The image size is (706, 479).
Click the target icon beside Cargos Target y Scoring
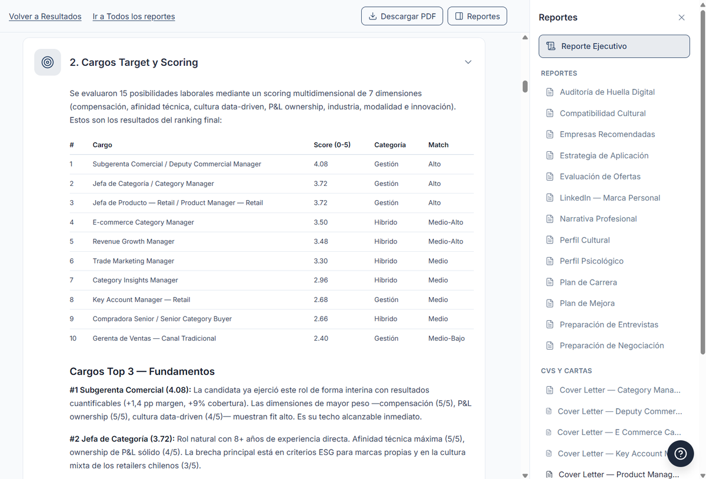click(48, 62)
